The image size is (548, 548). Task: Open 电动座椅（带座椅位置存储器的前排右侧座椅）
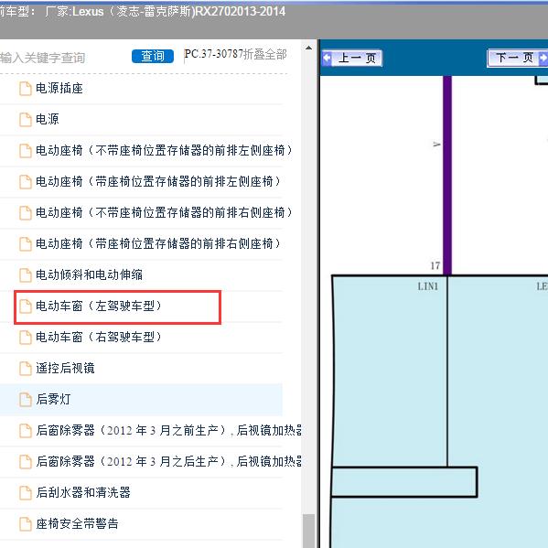[158, 243]
